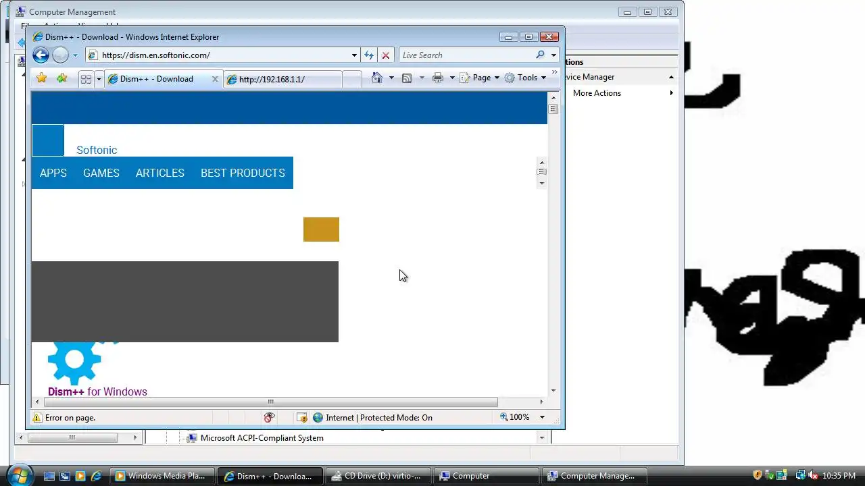Screen dimensions: 865x486
Task: Click the Live Search input box
Action: (466, 55)
